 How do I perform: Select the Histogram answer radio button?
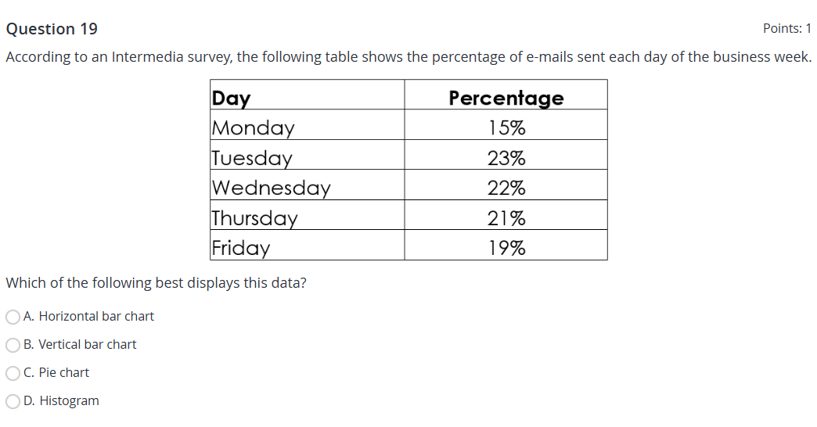(13, 401)
